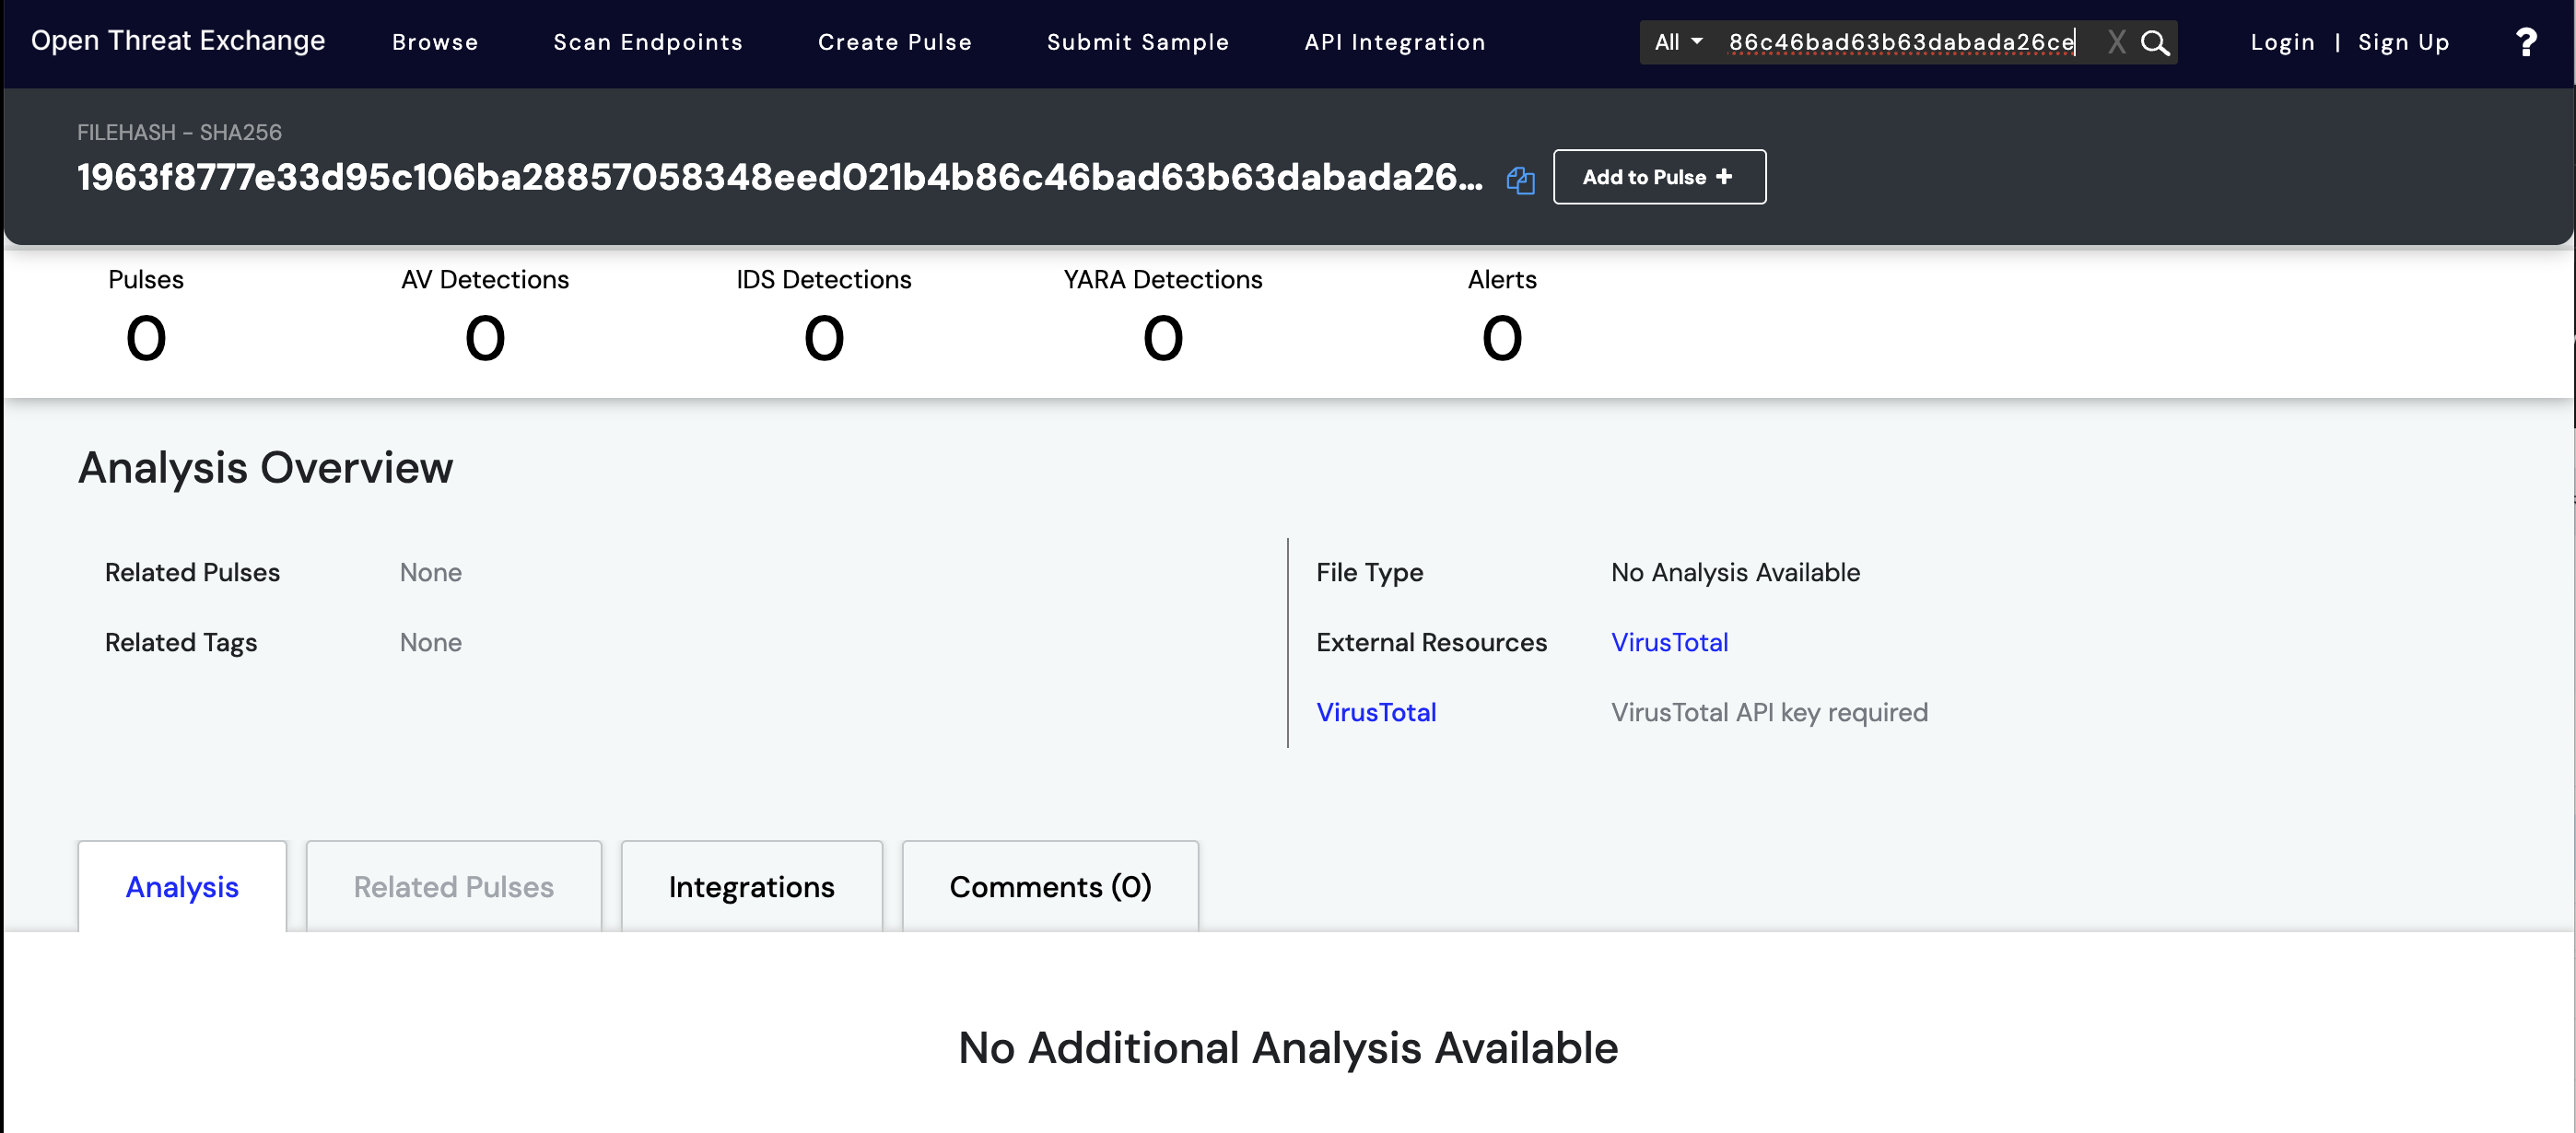Open the Integrations tab
This screenshot has height=1133, width=2576.
(751, 887)
